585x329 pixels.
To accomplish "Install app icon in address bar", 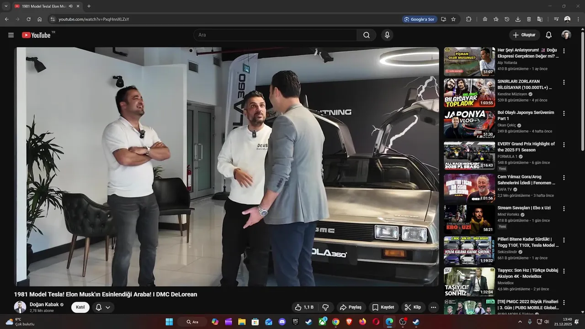I will [443, 19].
